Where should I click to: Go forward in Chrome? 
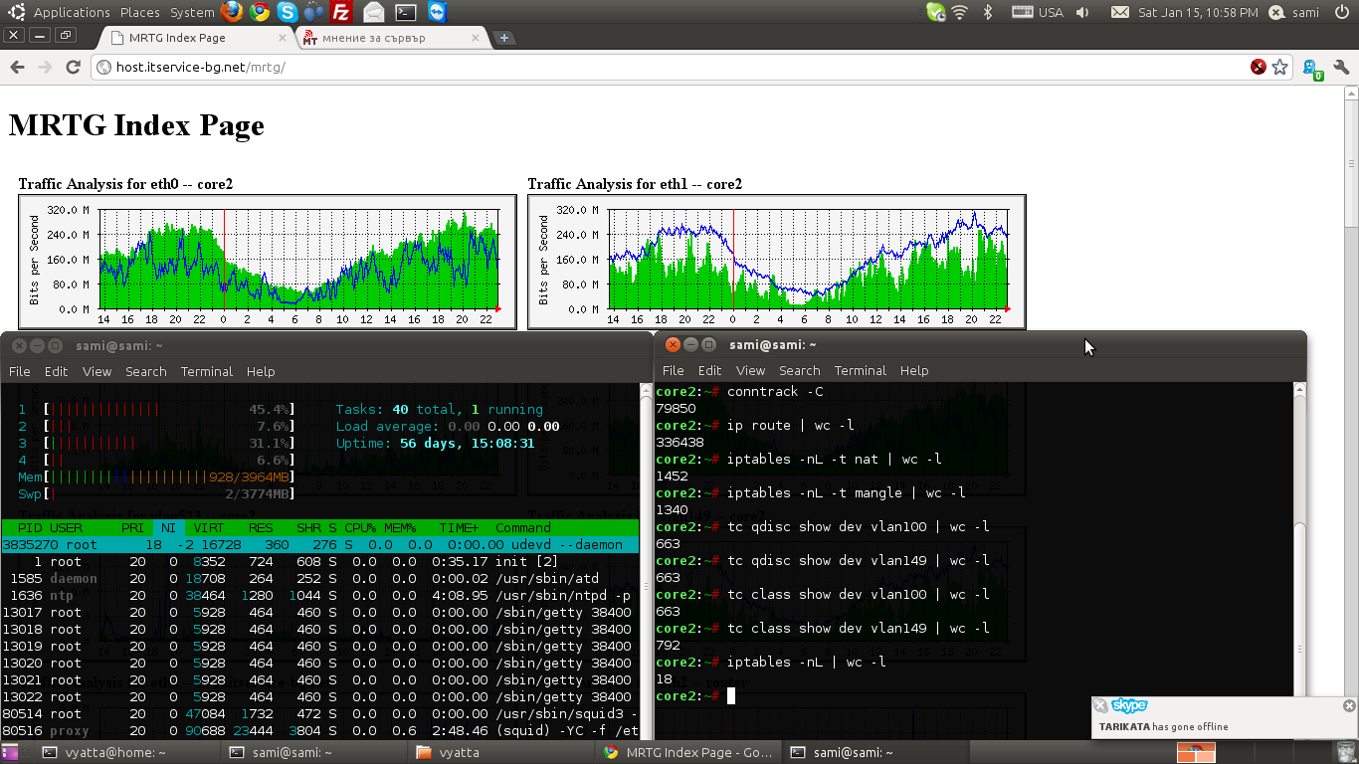[45, 67]
